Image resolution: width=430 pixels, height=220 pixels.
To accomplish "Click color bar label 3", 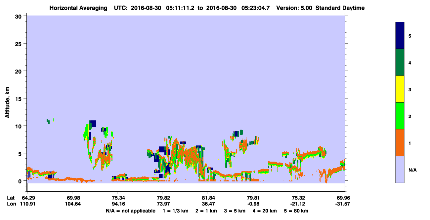I will [x=410, y=89].
